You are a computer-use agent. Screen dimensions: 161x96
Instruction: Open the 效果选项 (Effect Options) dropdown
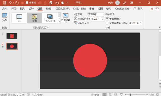point(66,18)
